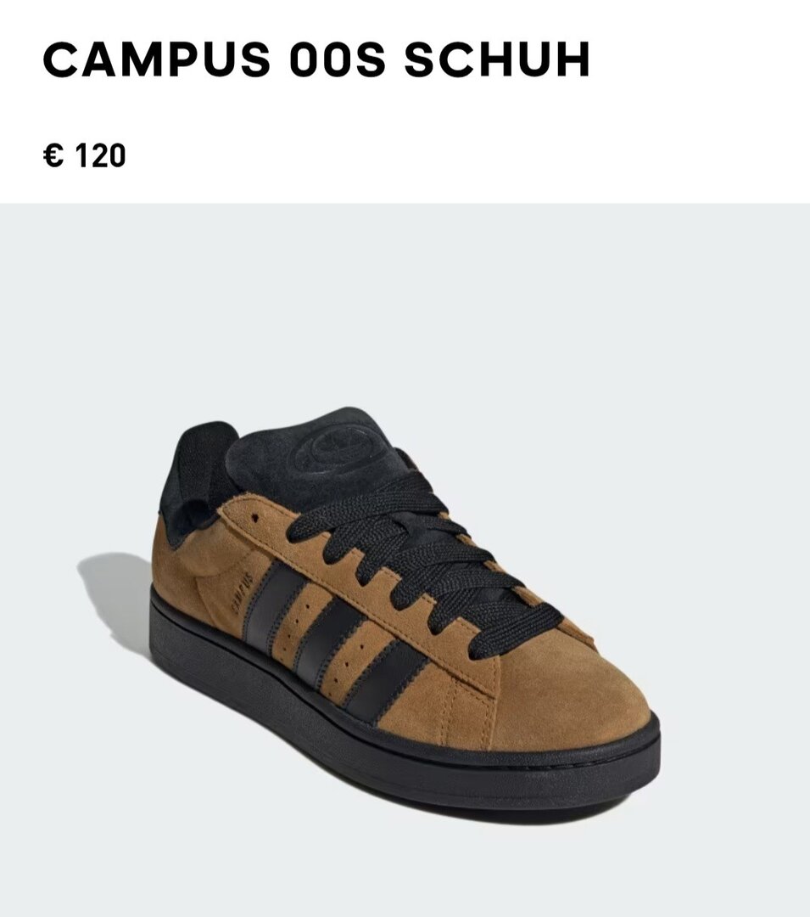Select the € 120 price label
This screenshot has width=810, height=917.
(x=85, y=155)
